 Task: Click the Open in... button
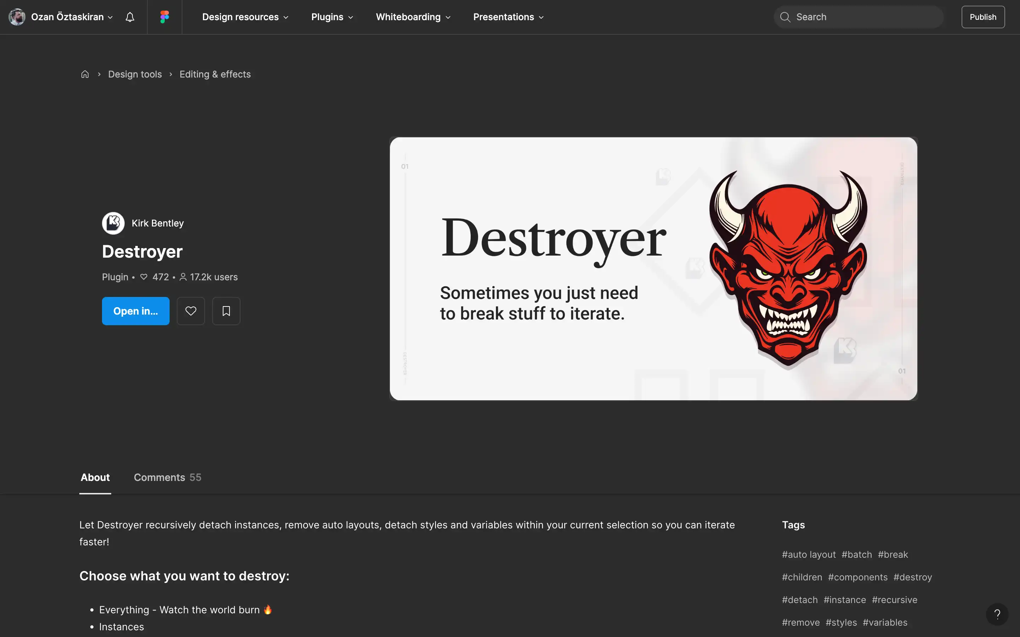point(136,311)
